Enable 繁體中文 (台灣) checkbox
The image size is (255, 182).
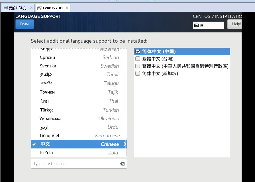pos(138,59)
